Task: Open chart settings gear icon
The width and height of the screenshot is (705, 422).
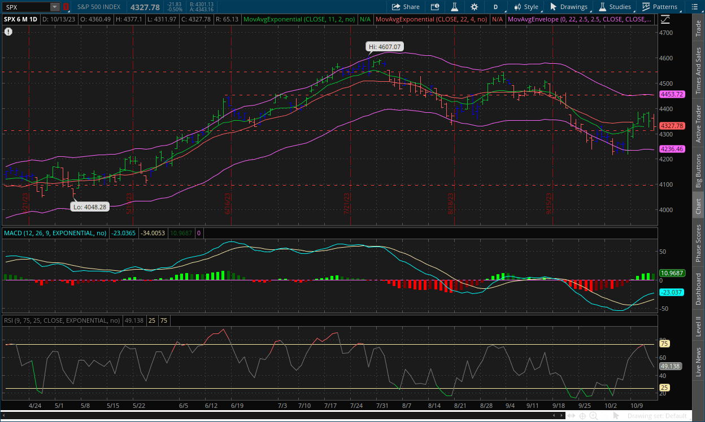Action: tap(474, 7)
